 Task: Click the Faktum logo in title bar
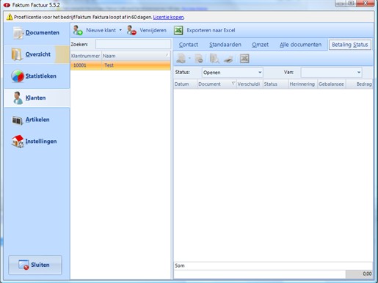[x=7, y=5]
